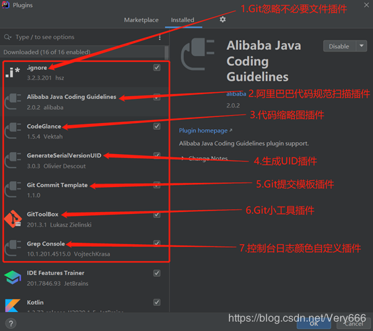Screen dimensions: 373x331
Task: Click Git Commit Template version 1.1.0
Action: [x=34, y=195]
